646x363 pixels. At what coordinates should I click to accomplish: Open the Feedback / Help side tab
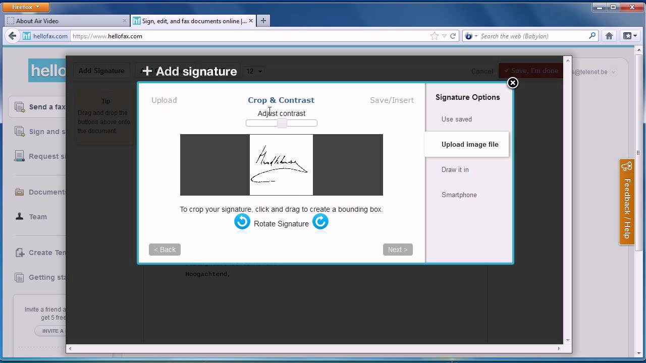tap(627, 202)
